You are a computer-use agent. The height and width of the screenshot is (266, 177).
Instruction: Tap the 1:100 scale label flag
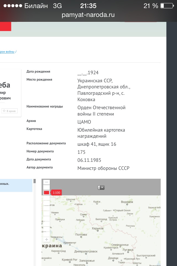coord(56,193)
